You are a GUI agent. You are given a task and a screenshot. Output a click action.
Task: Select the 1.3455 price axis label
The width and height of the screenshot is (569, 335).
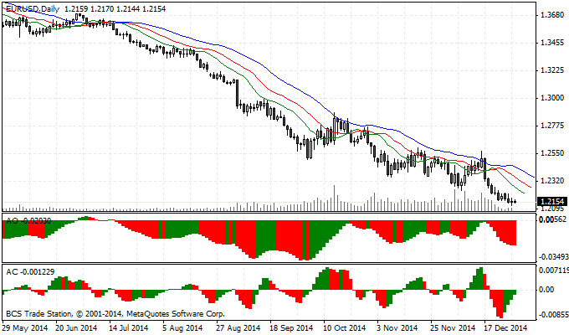pos(552,43)
